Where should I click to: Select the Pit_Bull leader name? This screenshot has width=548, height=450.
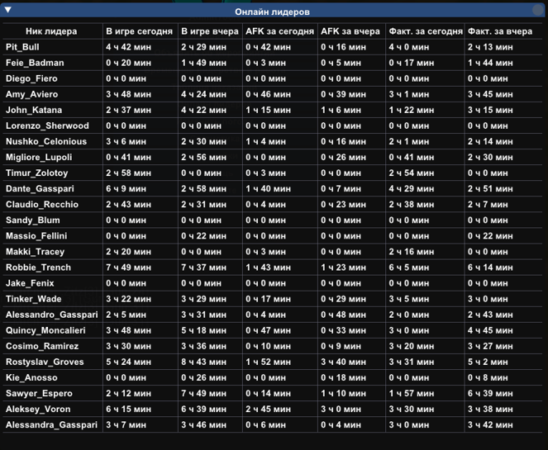point(22,47)
